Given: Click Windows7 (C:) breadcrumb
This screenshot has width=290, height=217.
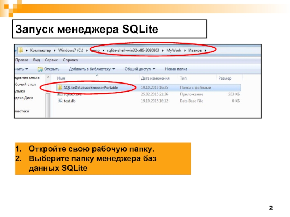Looking at the screenshot, I should [x=71, y=50].
